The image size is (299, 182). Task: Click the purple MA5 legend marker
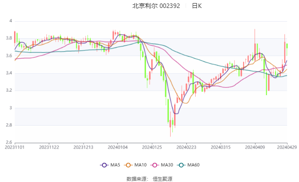pyautogui.click(x=104, y=165)
